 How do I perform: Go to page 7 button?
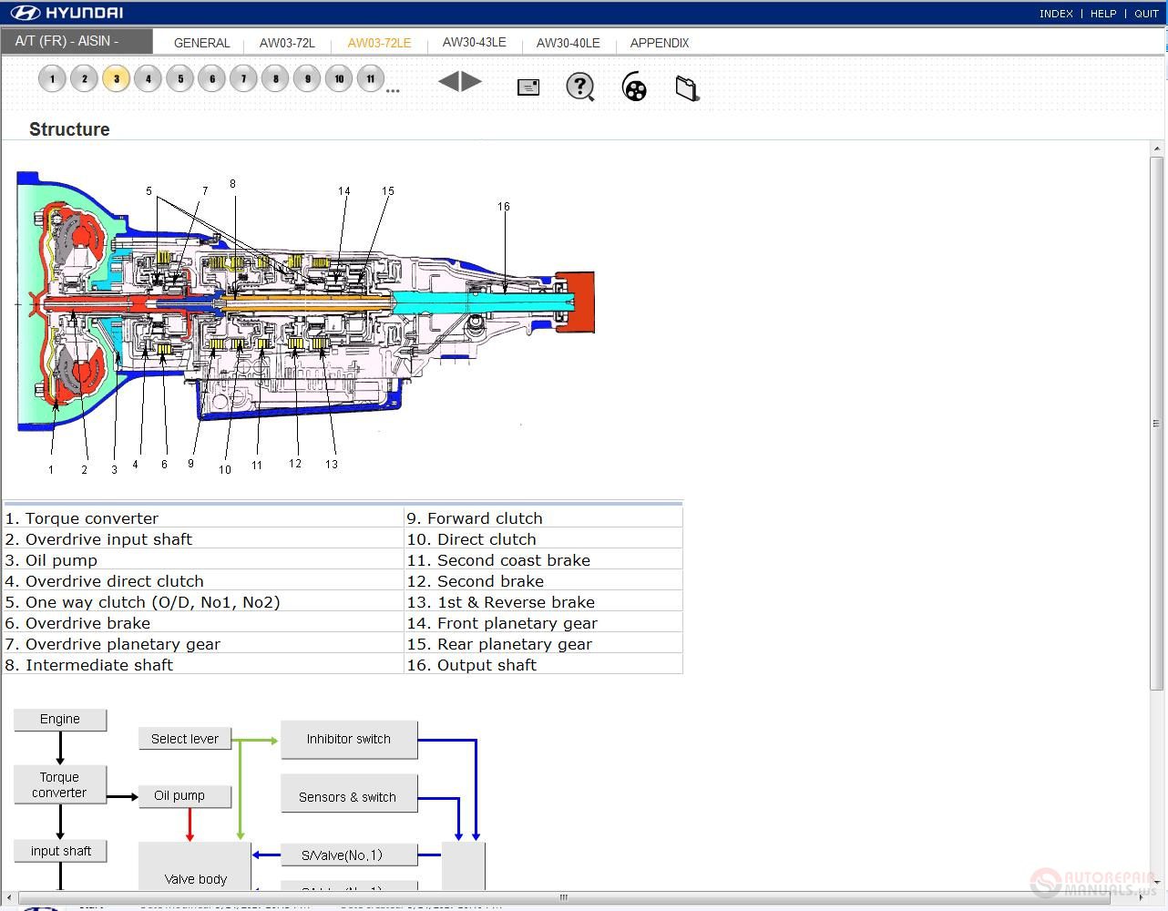(x=243, y=79)
